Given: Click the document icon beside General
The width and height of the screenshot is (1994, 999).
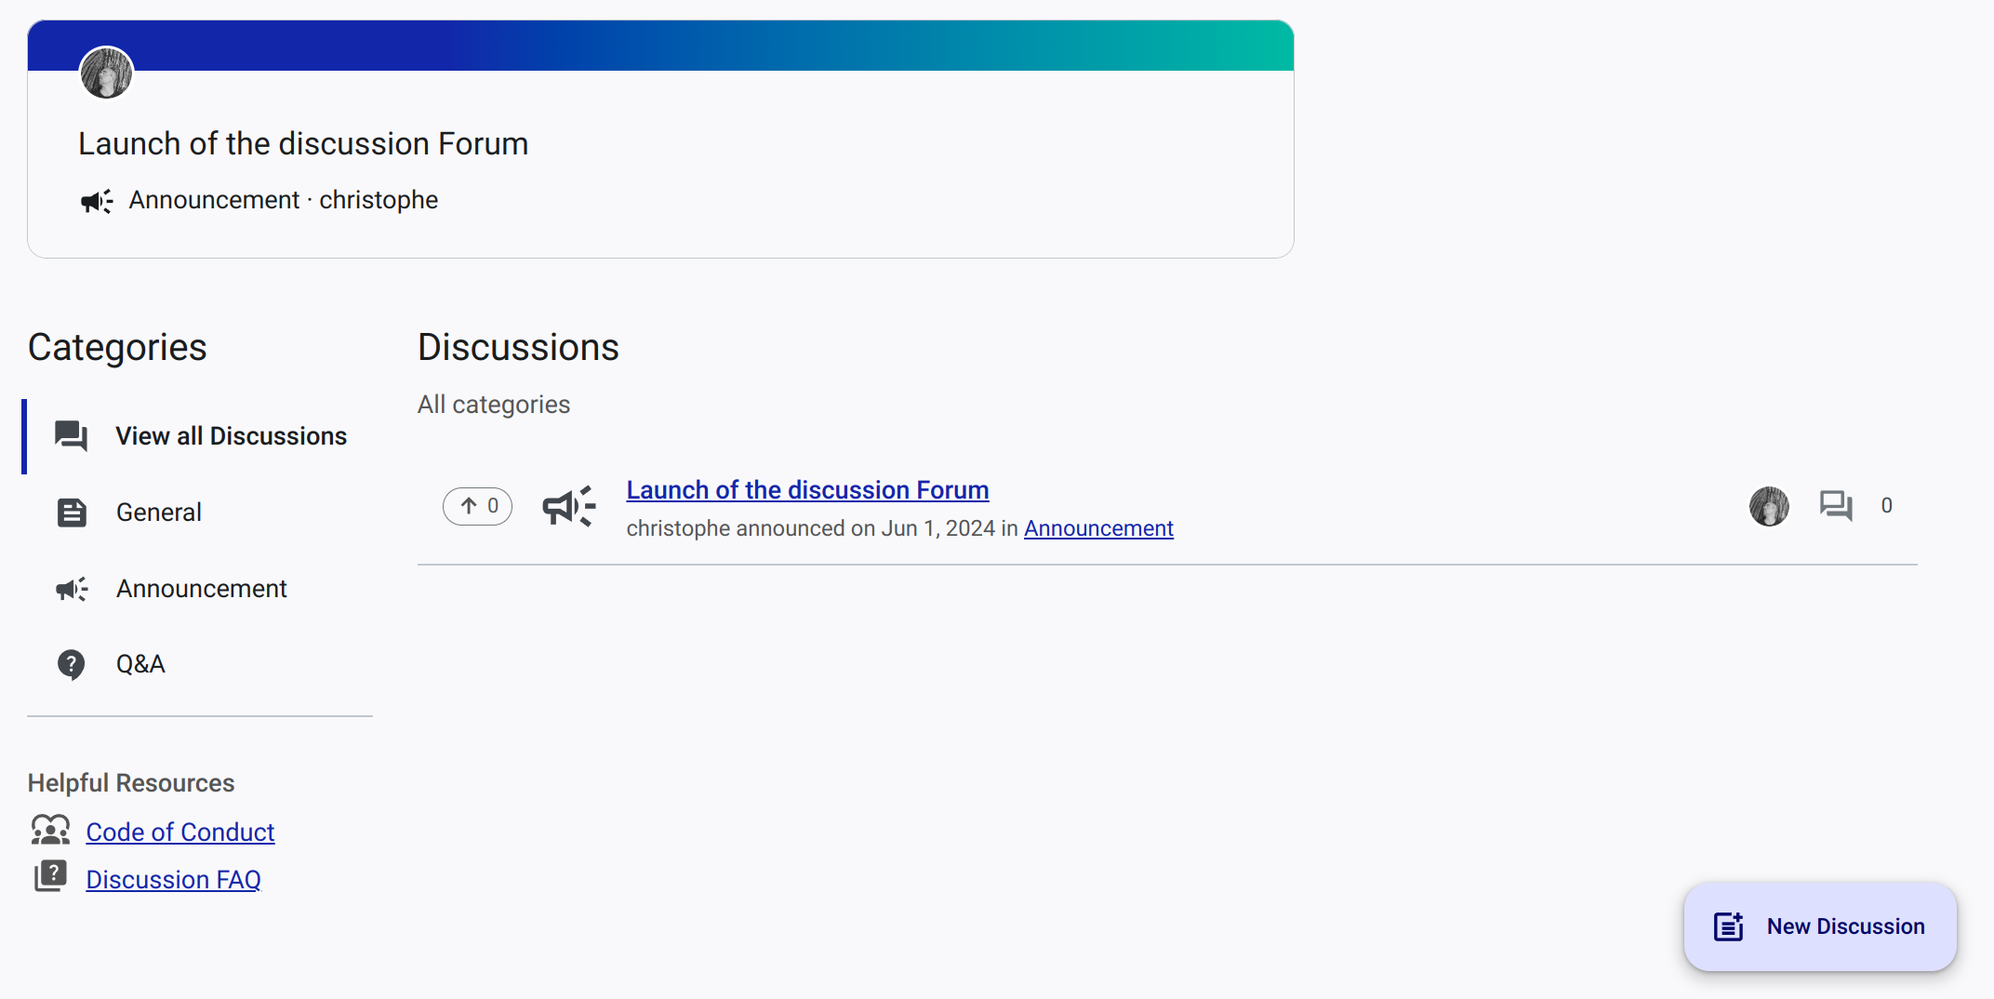Looking at the screenshot, I should (x=72, y=513).
